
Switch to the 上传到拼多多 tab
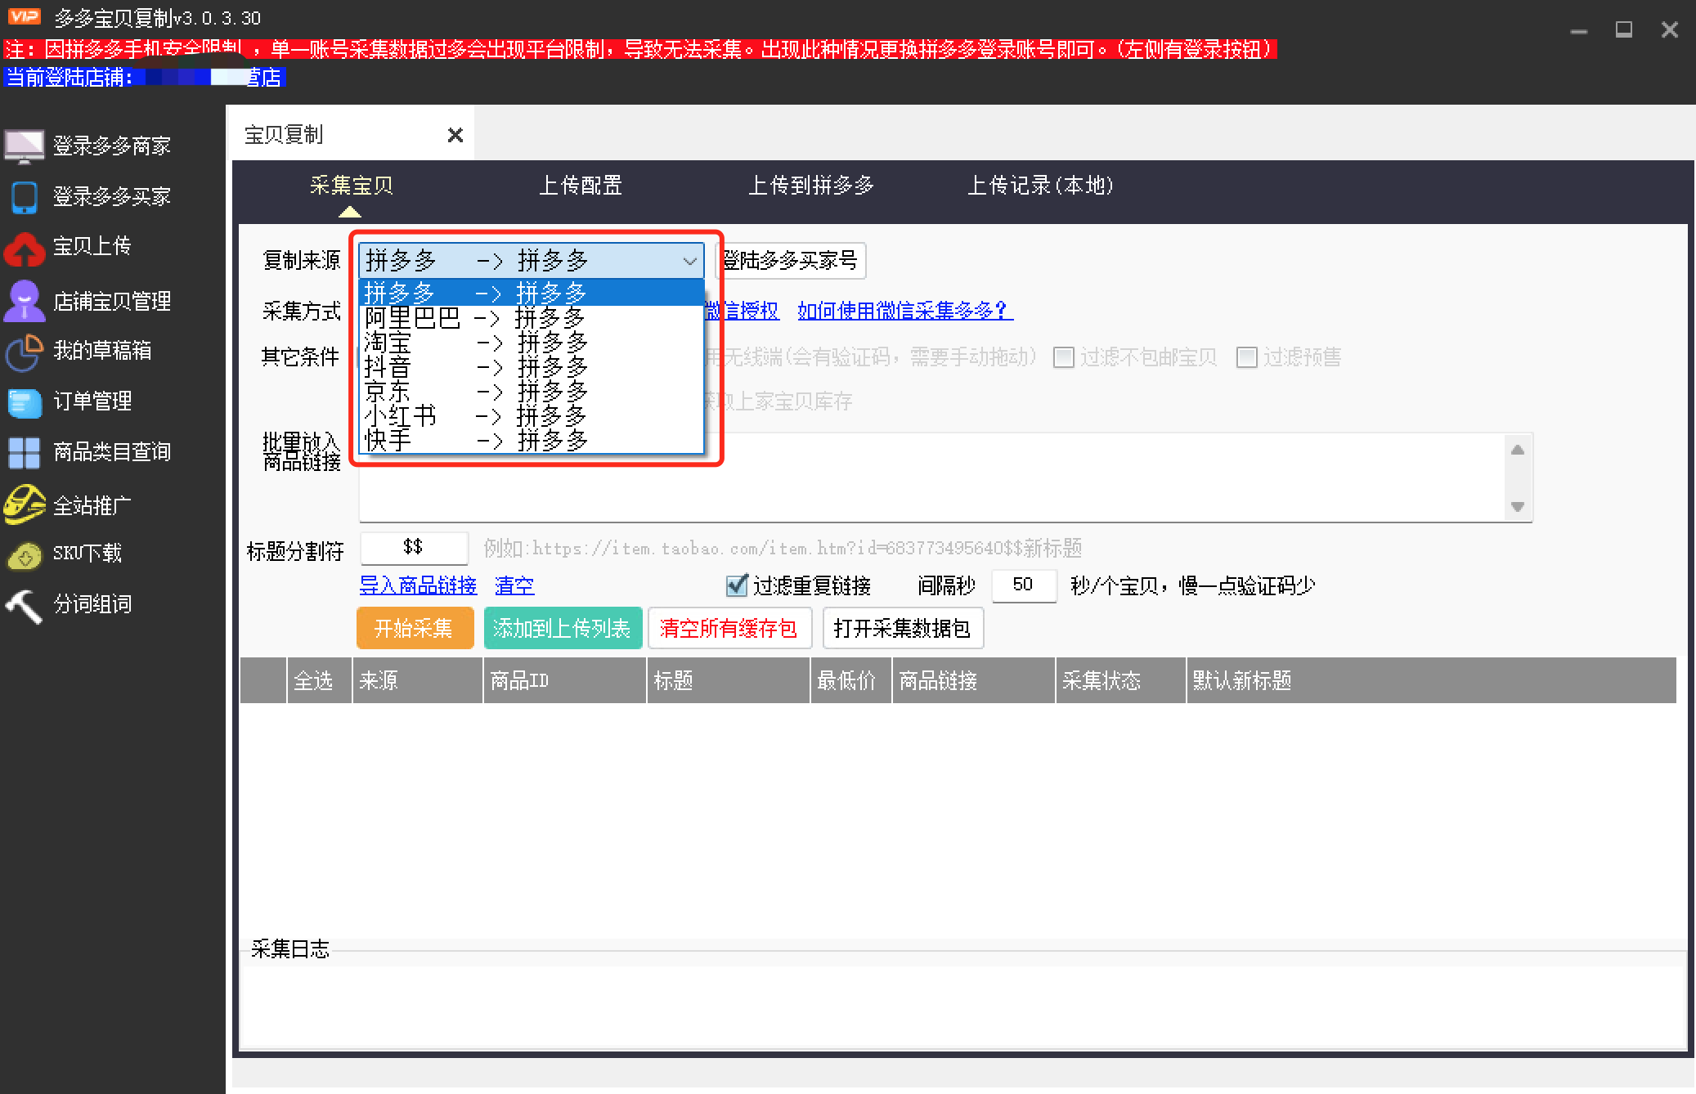[x=810, y=186]
